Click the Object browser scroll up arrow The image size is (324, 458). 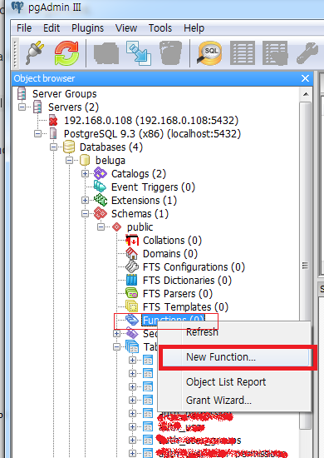click(306, 94)
